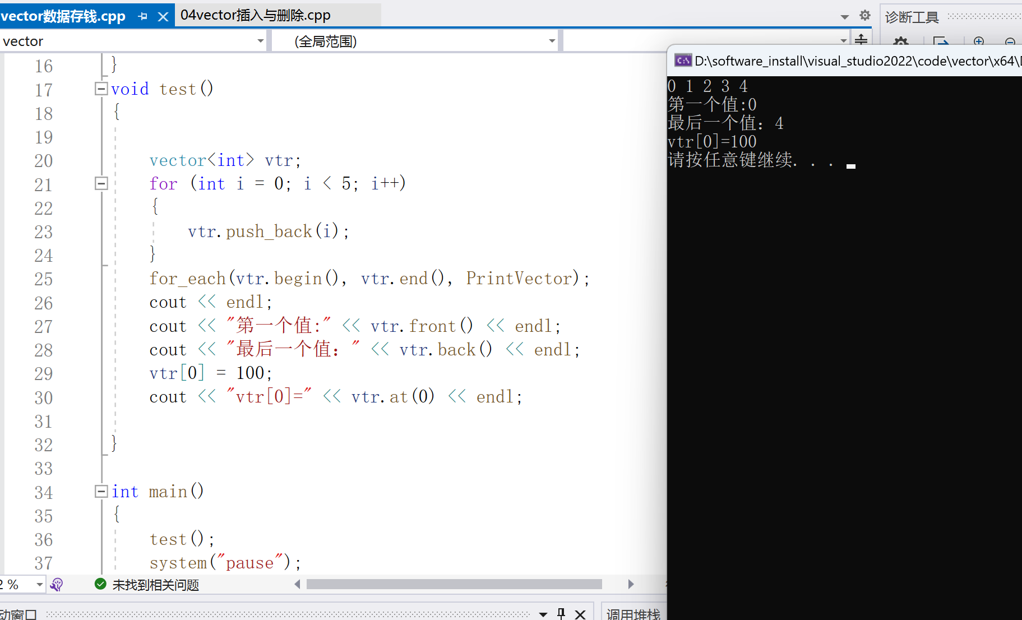Viewport: 1022px width, 620px height.
Task: Click the horizontal scrollbar thumb
Action: click(454, 584)
